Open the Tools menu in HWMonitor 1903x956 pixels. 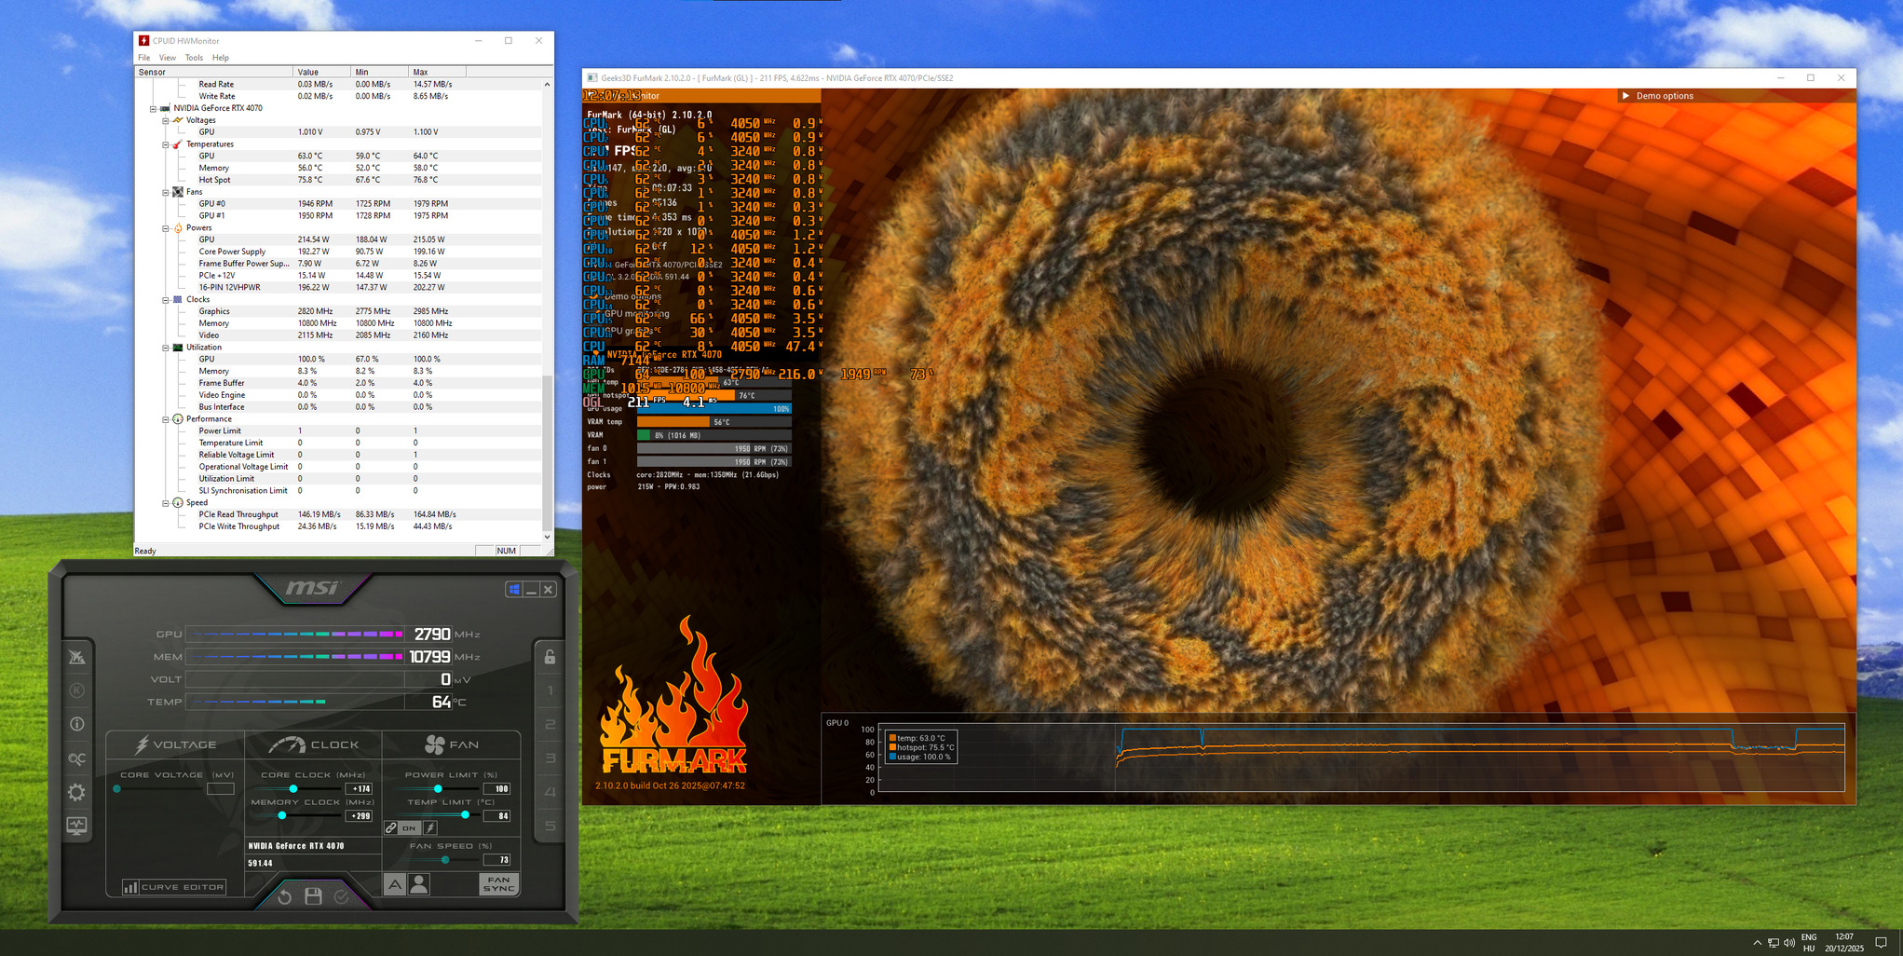(x=194, y=58)
